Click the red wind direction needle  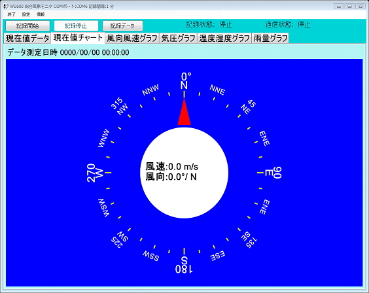coord(184,112)
